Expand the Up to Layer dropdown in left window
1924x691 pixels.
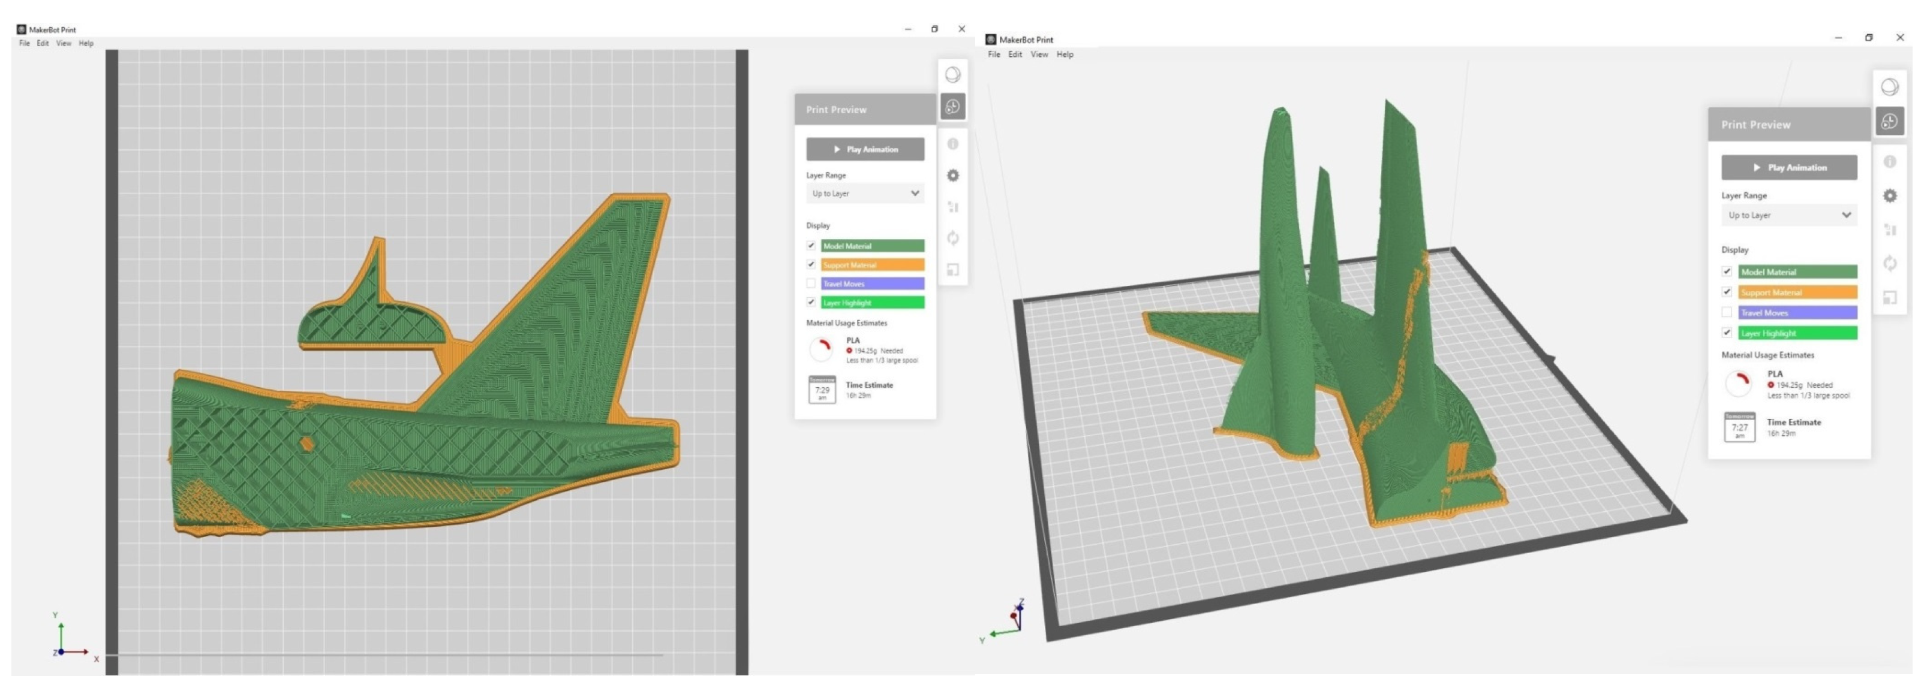pyautogui.click(x=865, y=193)
